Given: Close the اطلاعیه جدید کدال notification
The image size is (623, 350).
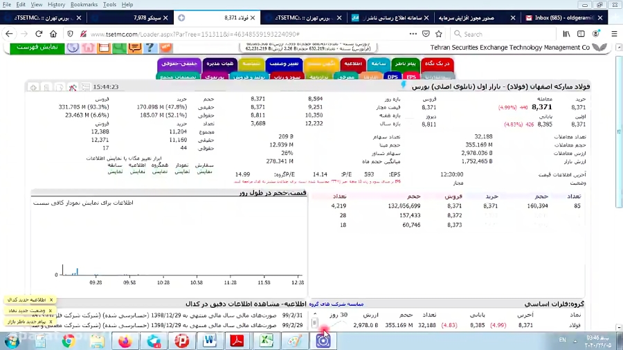Looking at the screenshot, I should 51,300.
